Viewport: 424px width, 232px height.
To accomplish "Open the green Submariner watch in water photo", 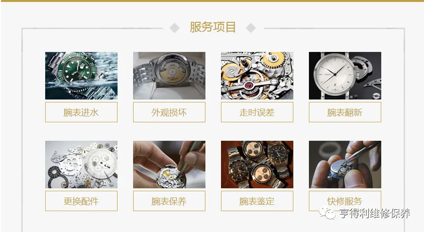I will tap(81, 76).
